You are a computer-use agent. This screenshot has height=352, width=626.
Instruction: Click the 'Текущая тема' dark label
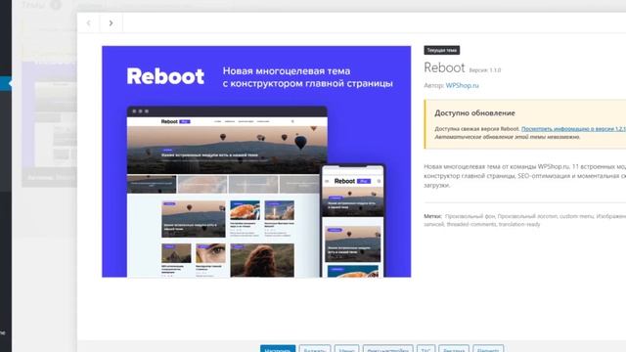441,50
